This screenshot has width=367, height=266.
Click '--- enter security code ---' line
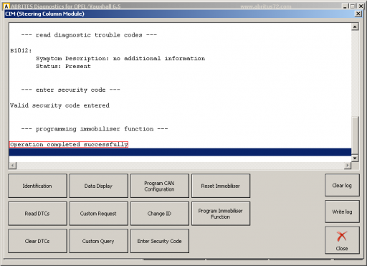[x=71, y=90]
